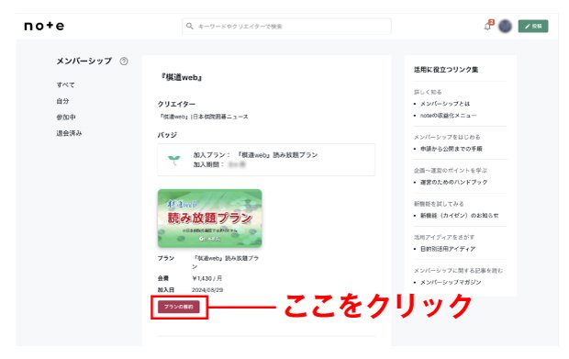Select the 自分 sidebar filter
This screenshot has height=359, width=569.
tap(62, 101)
